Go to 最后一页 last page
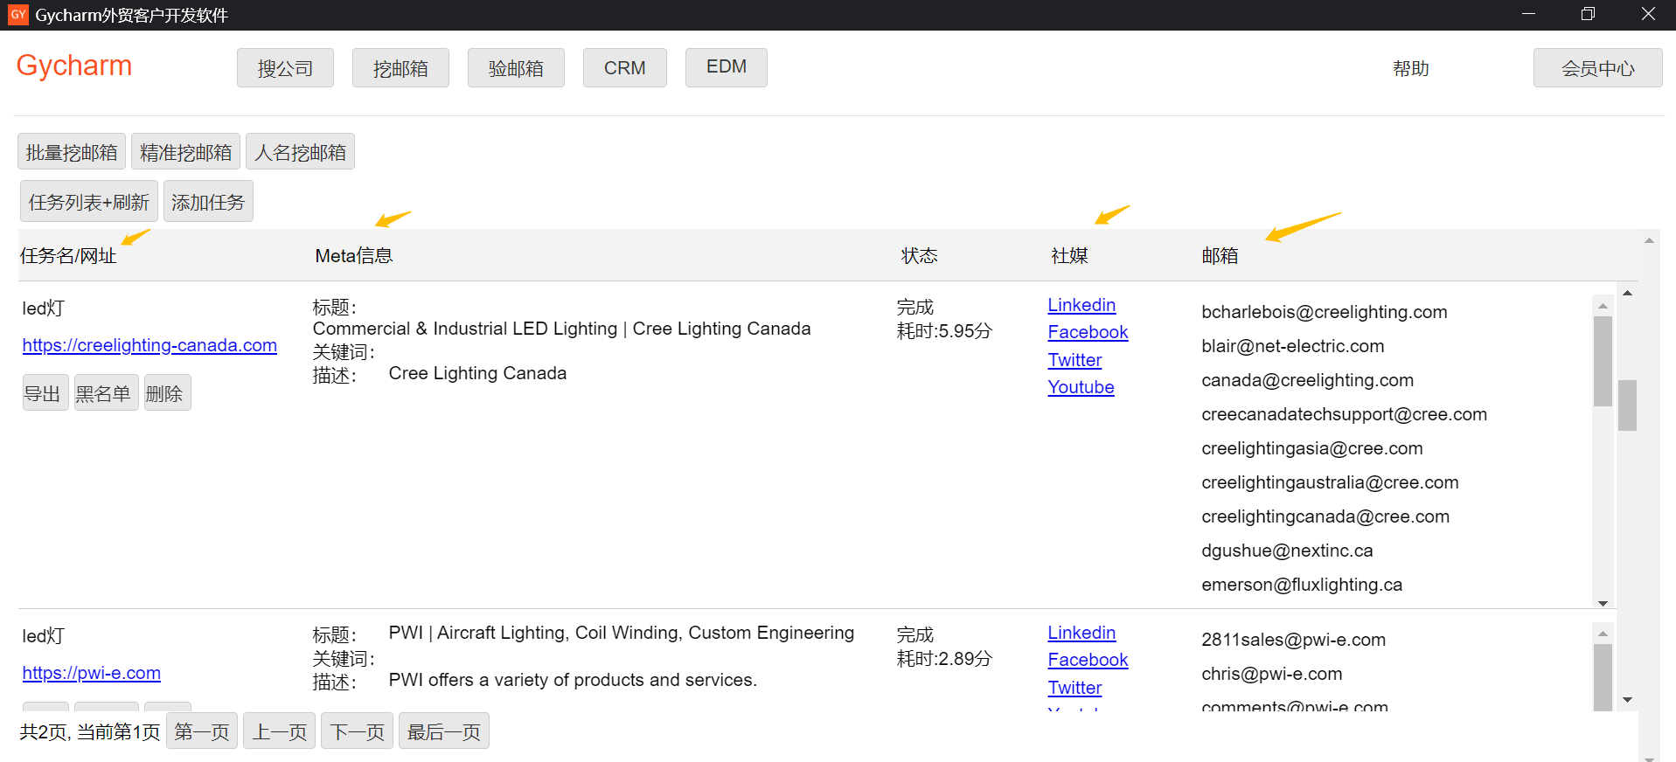 [444, 731]
